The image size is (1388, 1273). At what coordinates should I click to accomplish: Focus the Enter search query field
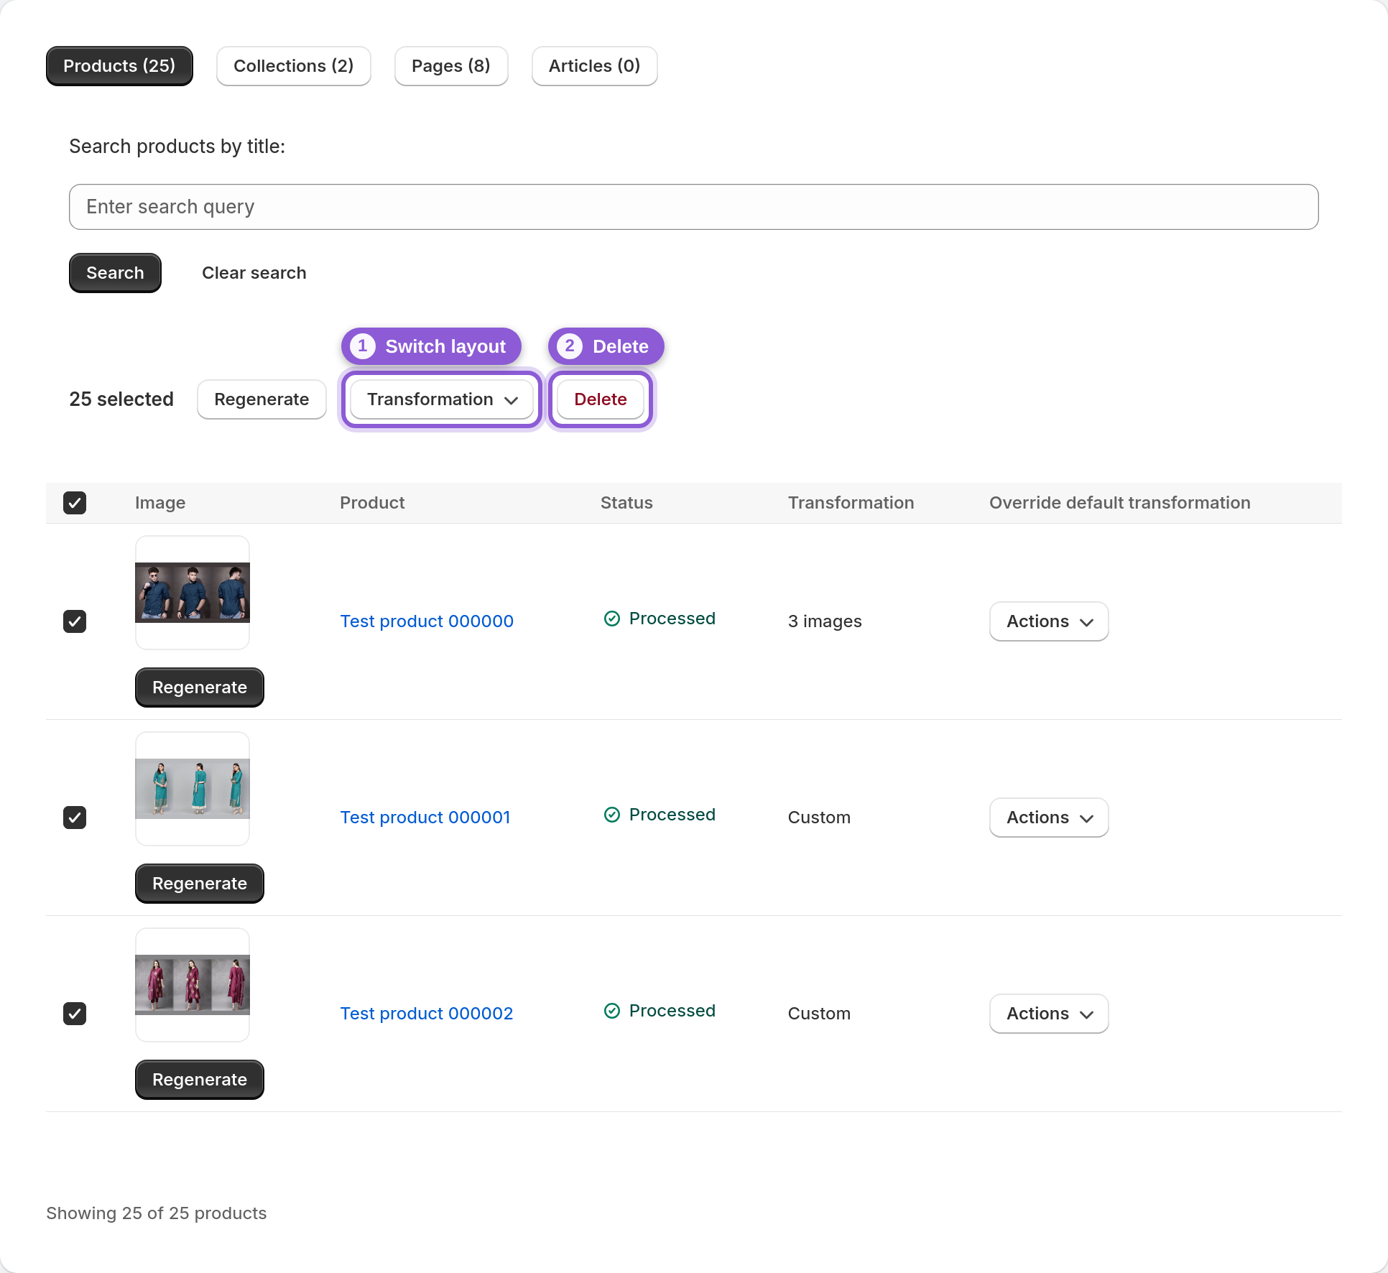[x=694, y=207]
